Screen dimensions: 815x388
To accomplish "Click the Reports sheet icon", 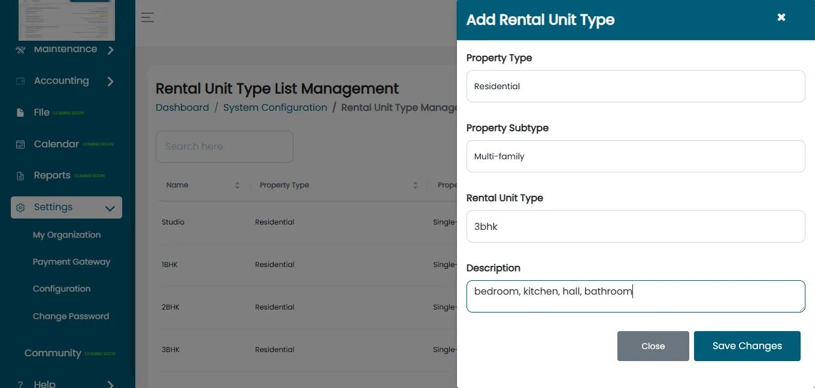I will point(20,176).
